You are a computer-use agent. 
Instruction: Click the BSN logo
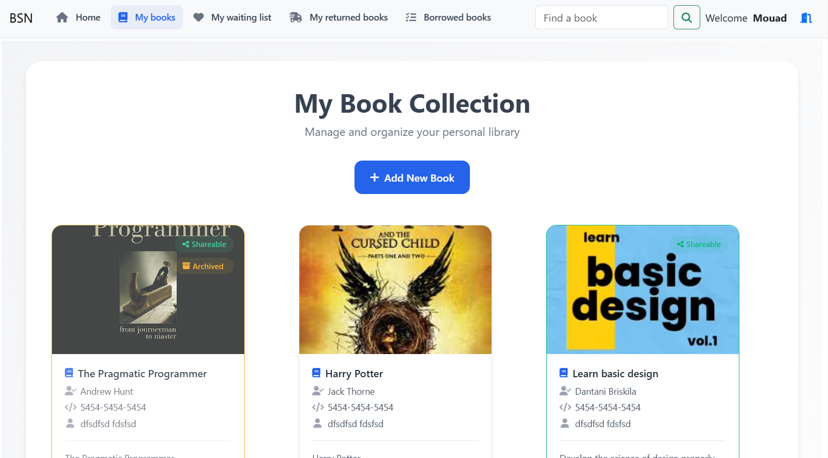pyautogui.click(x=21, y=17)
